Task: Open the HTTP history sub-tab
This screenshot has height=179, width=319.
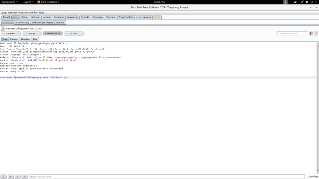Action: click(x=22, y=23)
